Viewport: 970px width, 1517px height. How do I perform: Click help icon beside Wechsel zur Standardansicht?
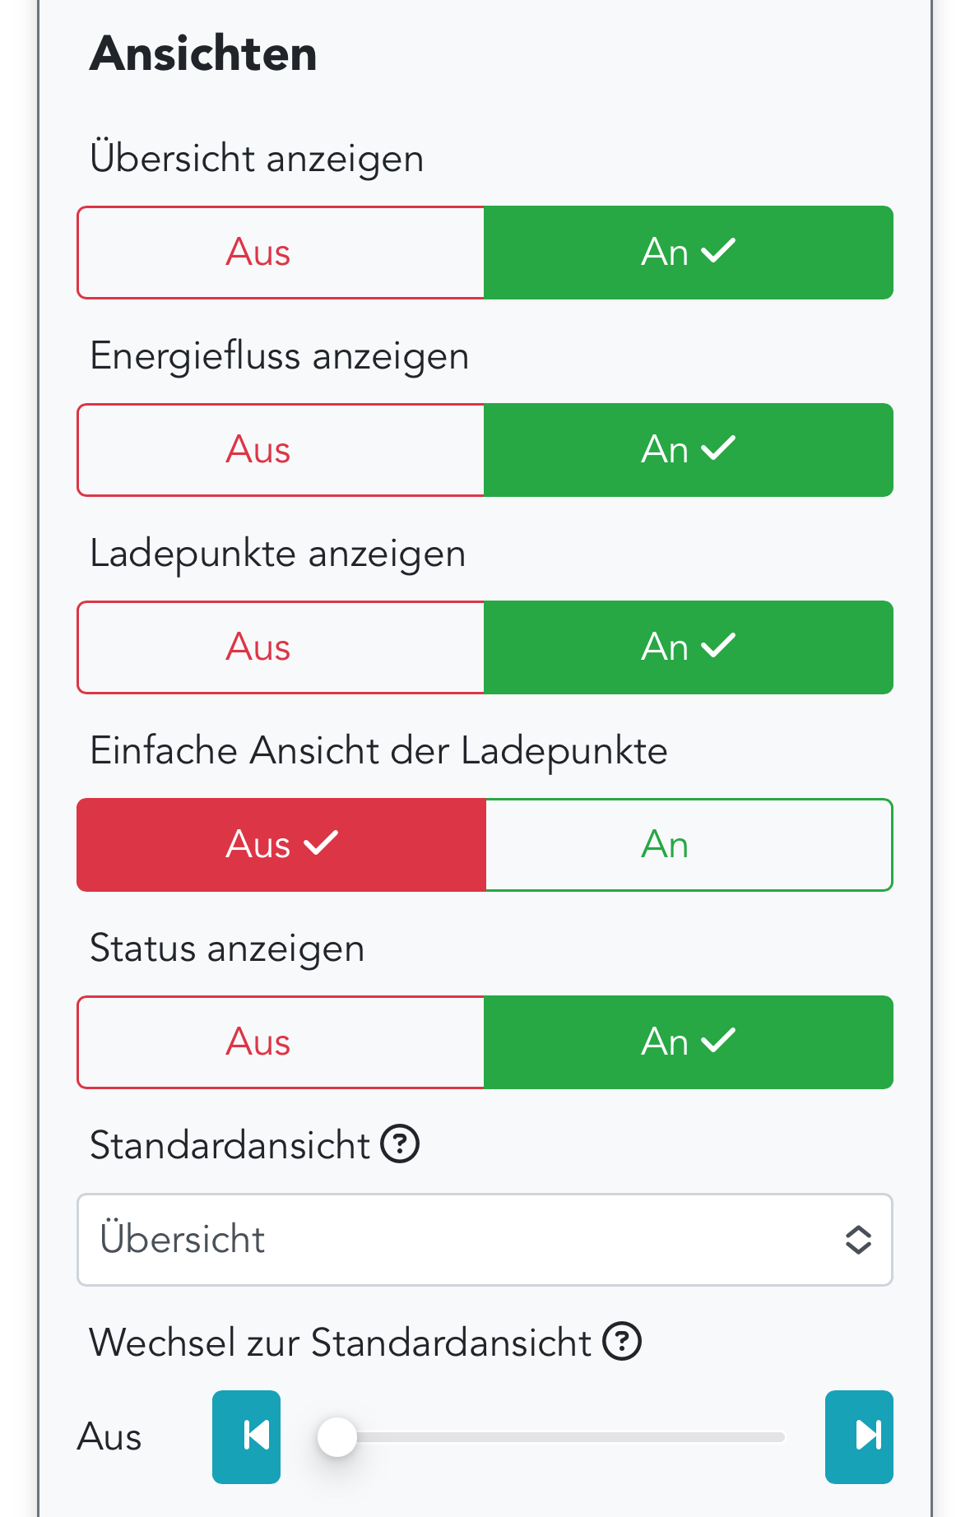[621, 1342]
